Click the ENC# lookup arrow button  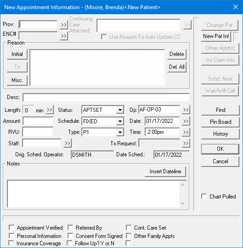click(x=64, y=36)
